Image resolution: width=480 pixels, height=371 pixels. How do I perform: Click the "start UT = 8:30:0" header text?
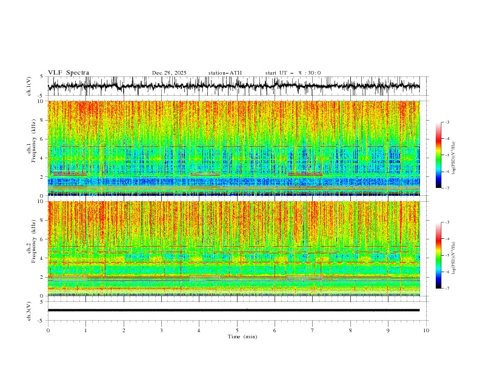click(293, 73)
